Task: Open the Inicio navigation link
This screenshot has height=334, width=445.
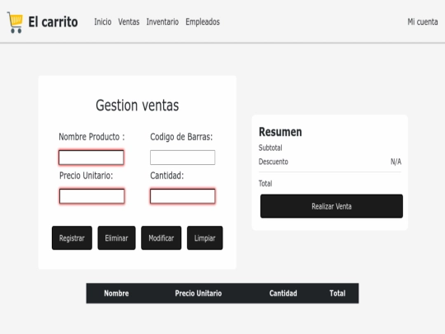Action: [103, 22]
